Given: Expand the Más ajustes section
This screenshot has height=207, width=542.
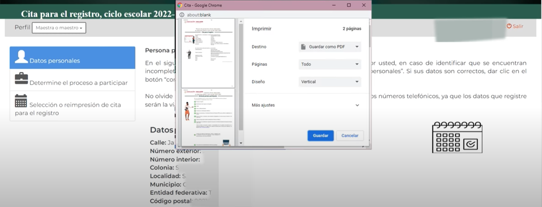Looking at the screenshot, I should coord(306,105).
